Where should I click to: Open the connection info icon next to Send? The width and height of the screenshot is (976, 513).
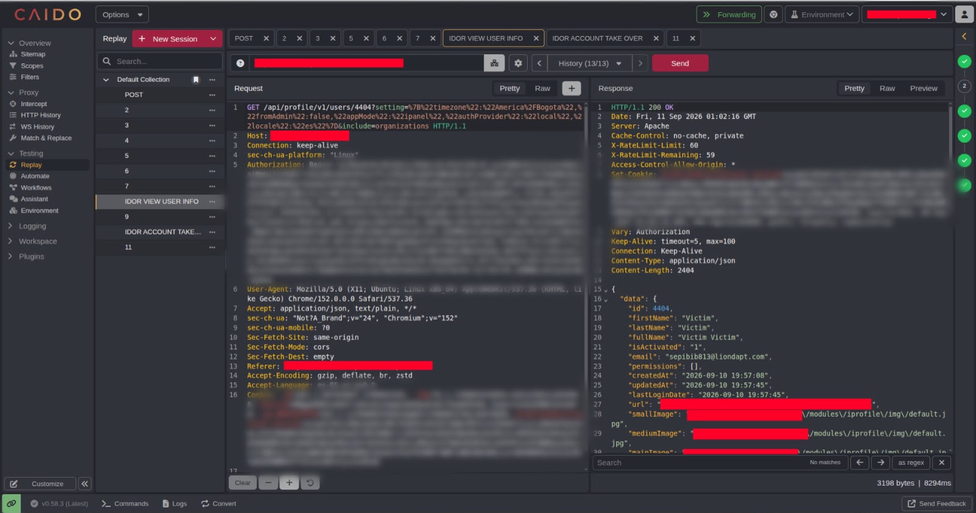click(494, 63)
